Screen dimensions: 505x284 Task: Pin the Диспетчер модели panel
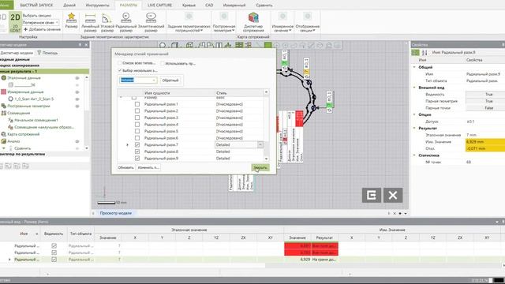tap(80, 45)
